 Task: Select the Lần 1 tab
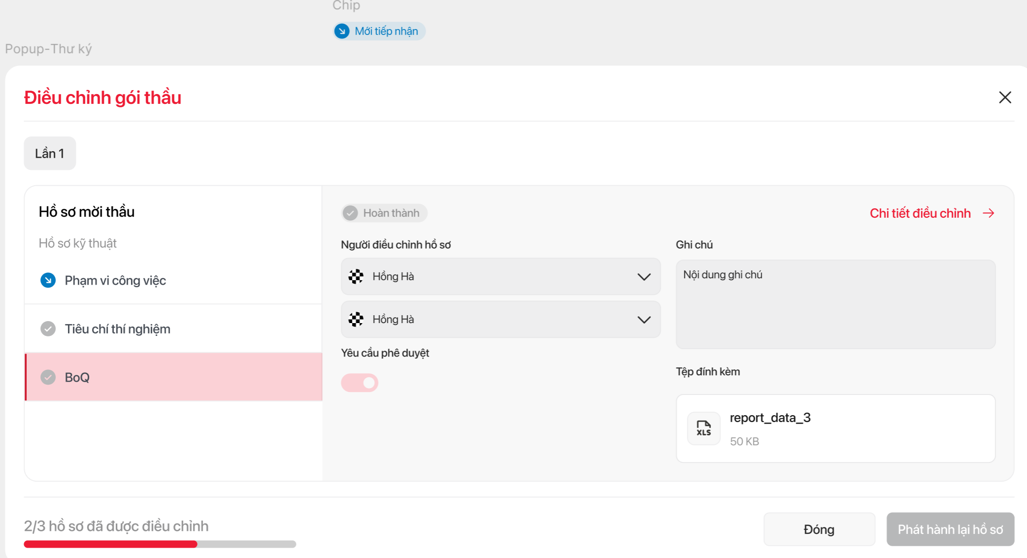(50, 153)
